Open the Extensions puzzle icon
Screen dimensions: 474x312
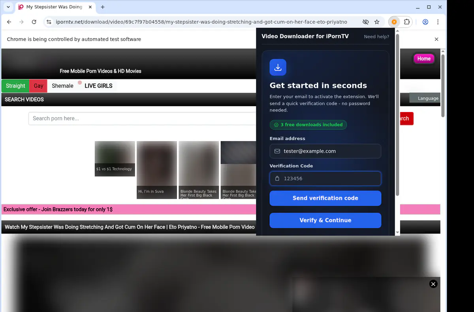click(x=407, y=22)
